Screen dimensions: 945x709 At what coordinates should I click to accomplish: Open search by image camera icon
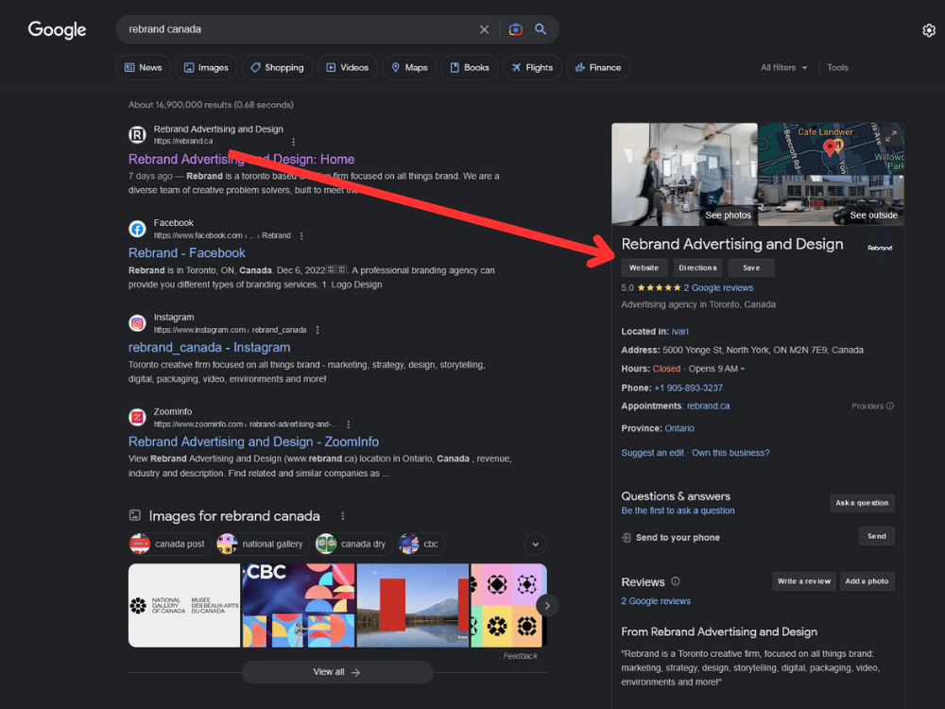click(x=515, y=29)
